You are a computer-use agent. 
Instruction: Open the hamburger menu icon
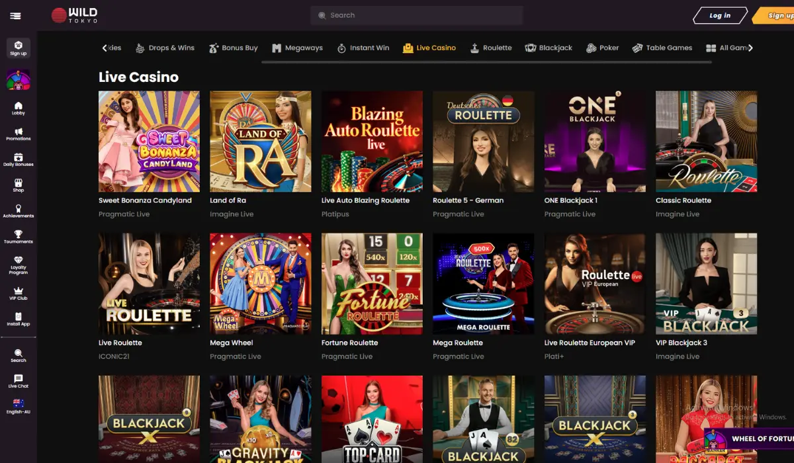pyautogui.click(x=16, y=15)
